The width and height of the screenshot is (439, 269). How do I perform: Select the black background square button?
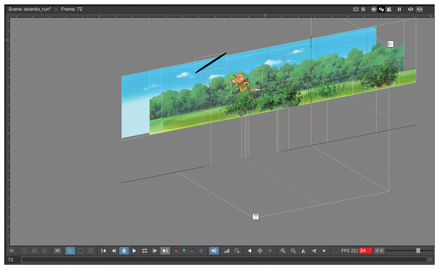click(80, 251)
